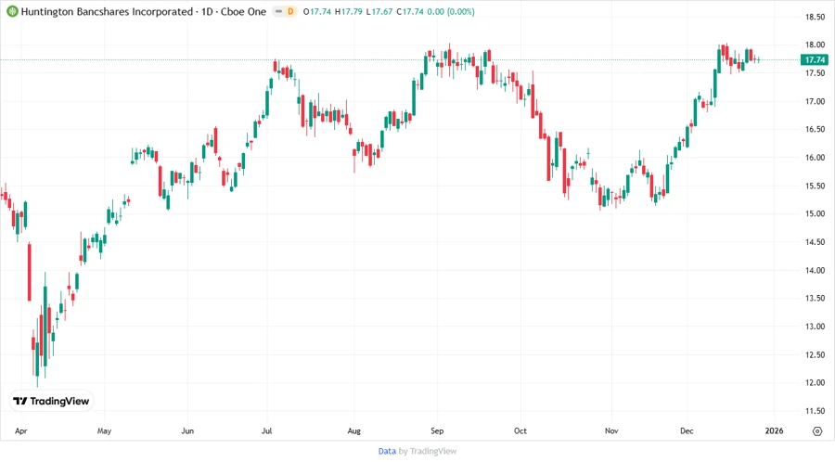835x462 pixels.
Task: Click the Oct label on time axis
Action: pos(520,430)
